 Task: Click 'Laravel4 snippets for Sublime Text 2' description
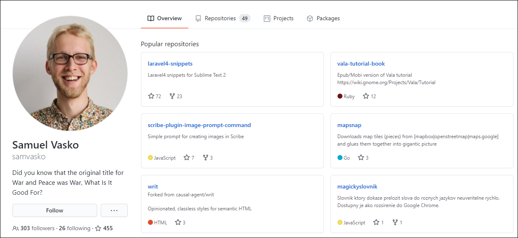[x=187, y=75]
